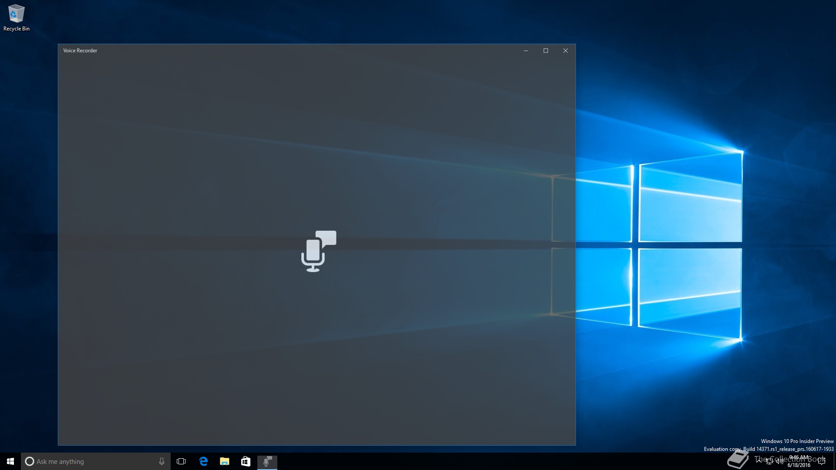Open File Explorer from the taskbar
This screenshot has height=470, width=836.
224,461
